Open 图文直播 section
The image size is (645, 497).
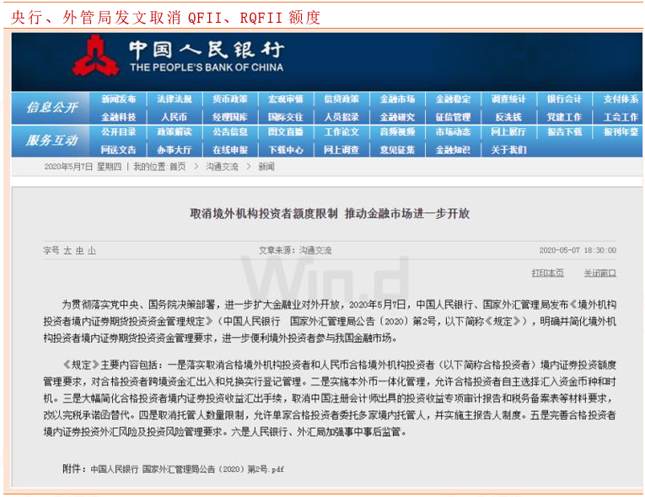[286, 132]
